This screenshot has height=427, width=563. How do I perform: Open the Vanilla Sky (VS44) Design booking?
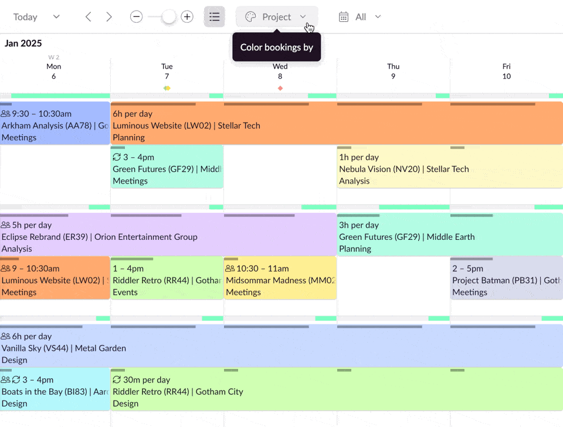281,346
